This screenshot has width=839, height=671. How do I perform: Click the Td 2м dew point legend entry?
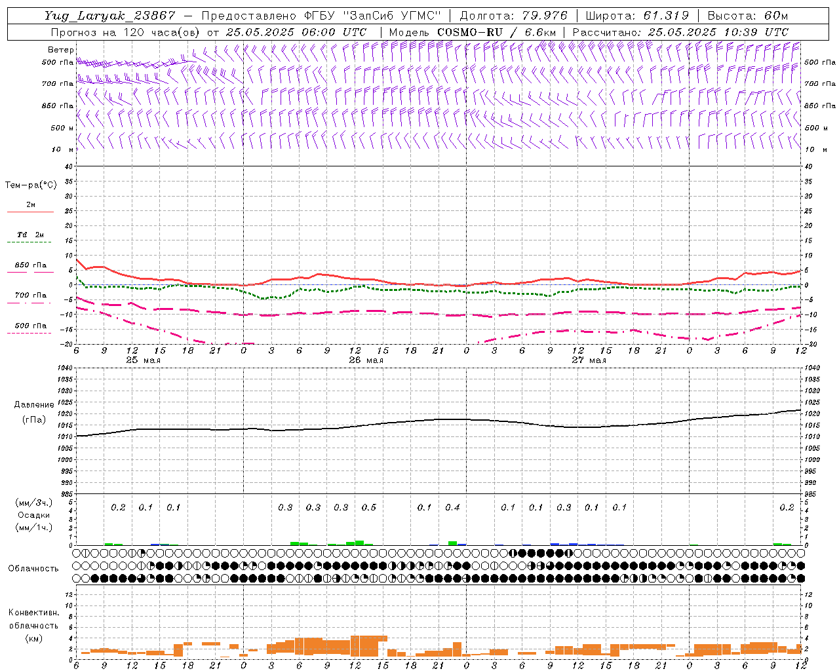[x=31, y=235]
